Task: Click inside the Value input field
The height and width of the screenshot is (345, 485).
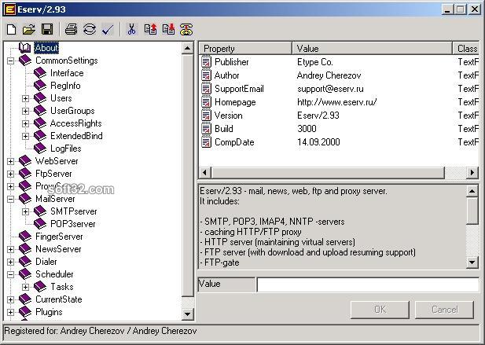Action: tap(368, 284)
